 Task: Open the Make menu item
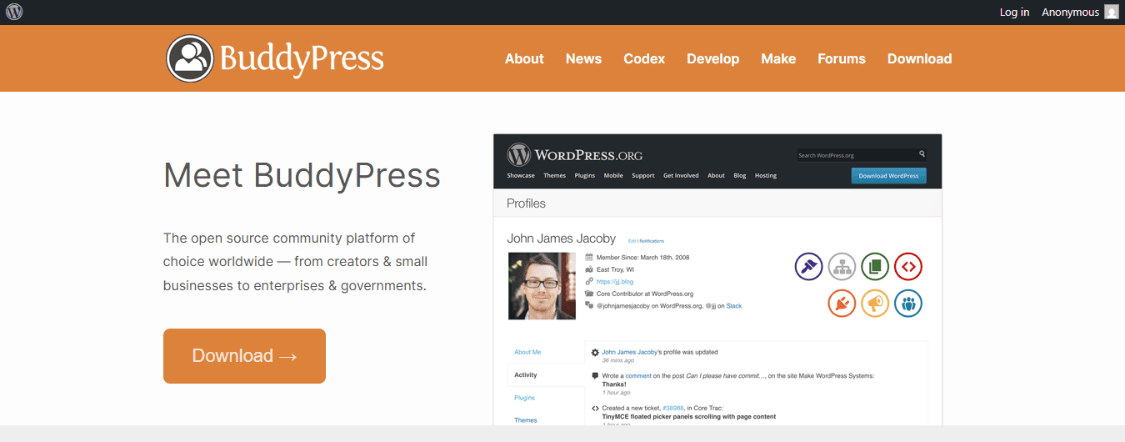coord(778,58)
